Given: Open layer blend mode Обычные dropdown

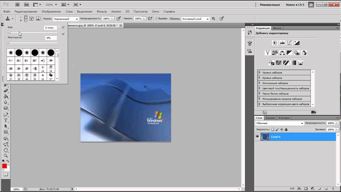Looking at the screenshot, I should tap(279, 123).
